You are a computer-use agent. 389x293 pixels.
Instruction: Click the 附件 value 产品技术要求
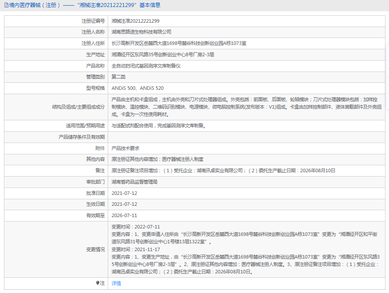[125, 148]
